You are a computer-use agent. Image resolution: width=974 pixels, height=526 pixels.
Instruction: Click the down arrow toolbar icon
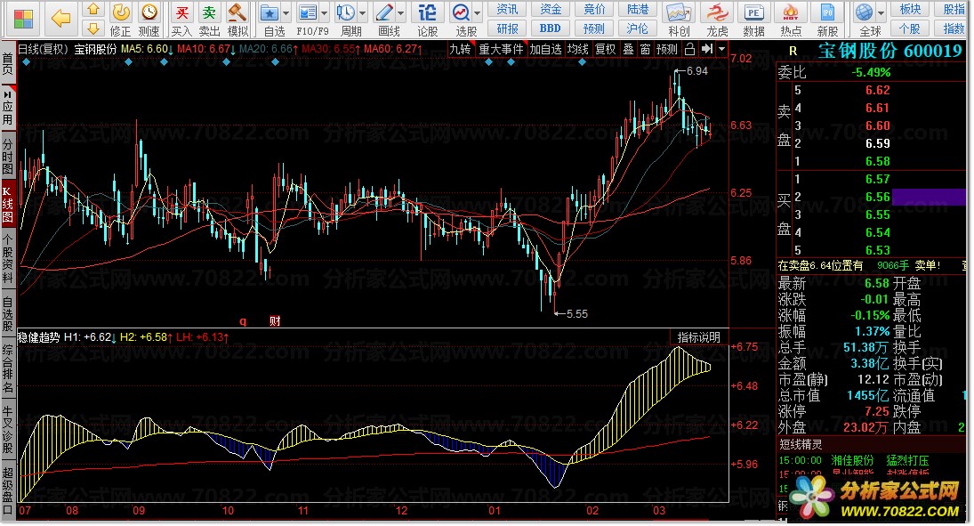click(93, 28)
